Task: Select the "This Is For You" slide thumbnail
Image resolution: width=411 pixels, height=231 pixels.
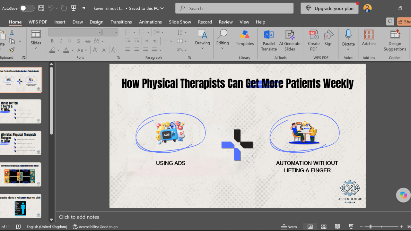Action: pos(21,111)
